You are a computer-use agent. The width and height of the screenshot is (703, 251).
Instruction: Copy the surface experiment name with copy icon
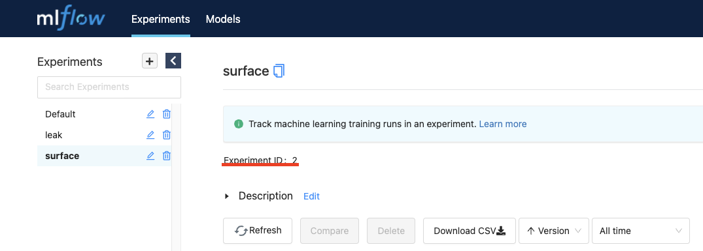coord(279,71)
